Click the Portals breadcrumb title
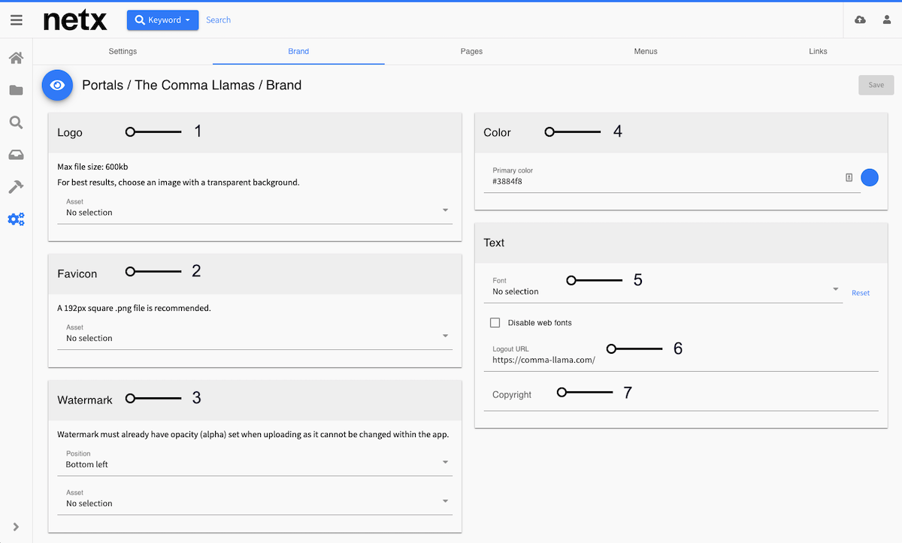Viewport: 902px width, 543px height. pos(192,85)
